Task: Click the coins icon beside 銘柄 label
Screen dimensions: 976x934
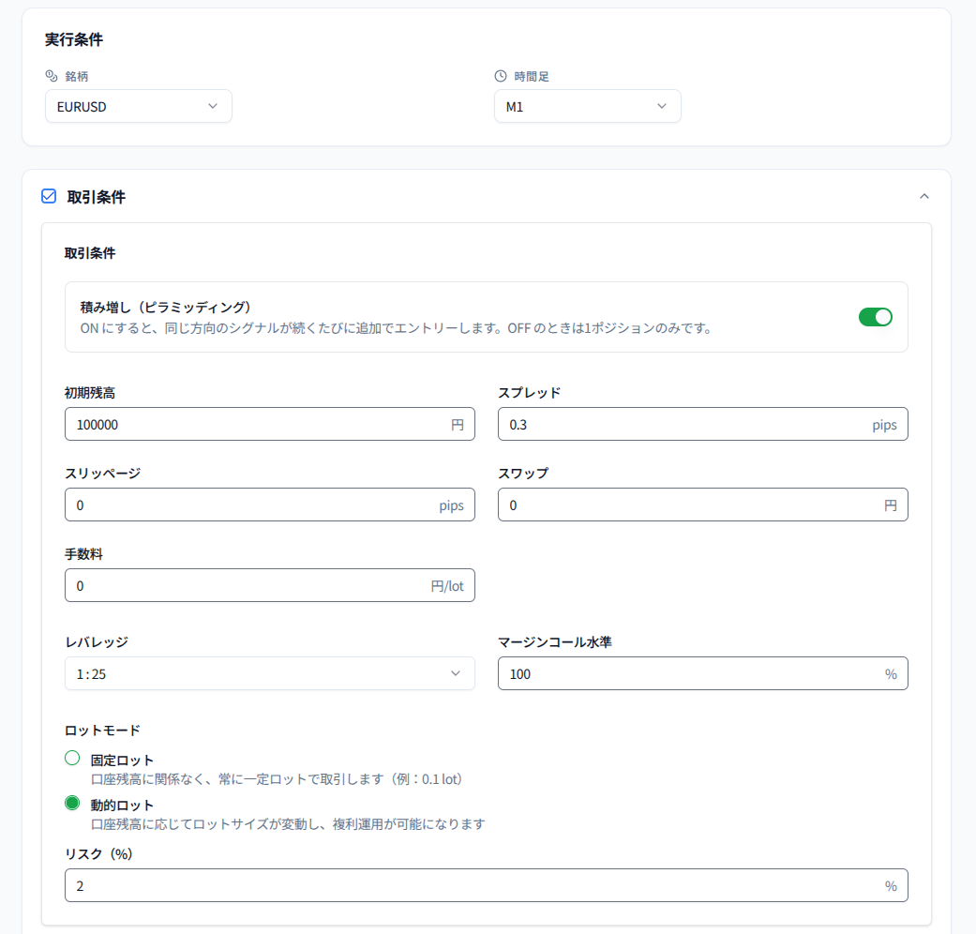Action: [x=52, y=76]
